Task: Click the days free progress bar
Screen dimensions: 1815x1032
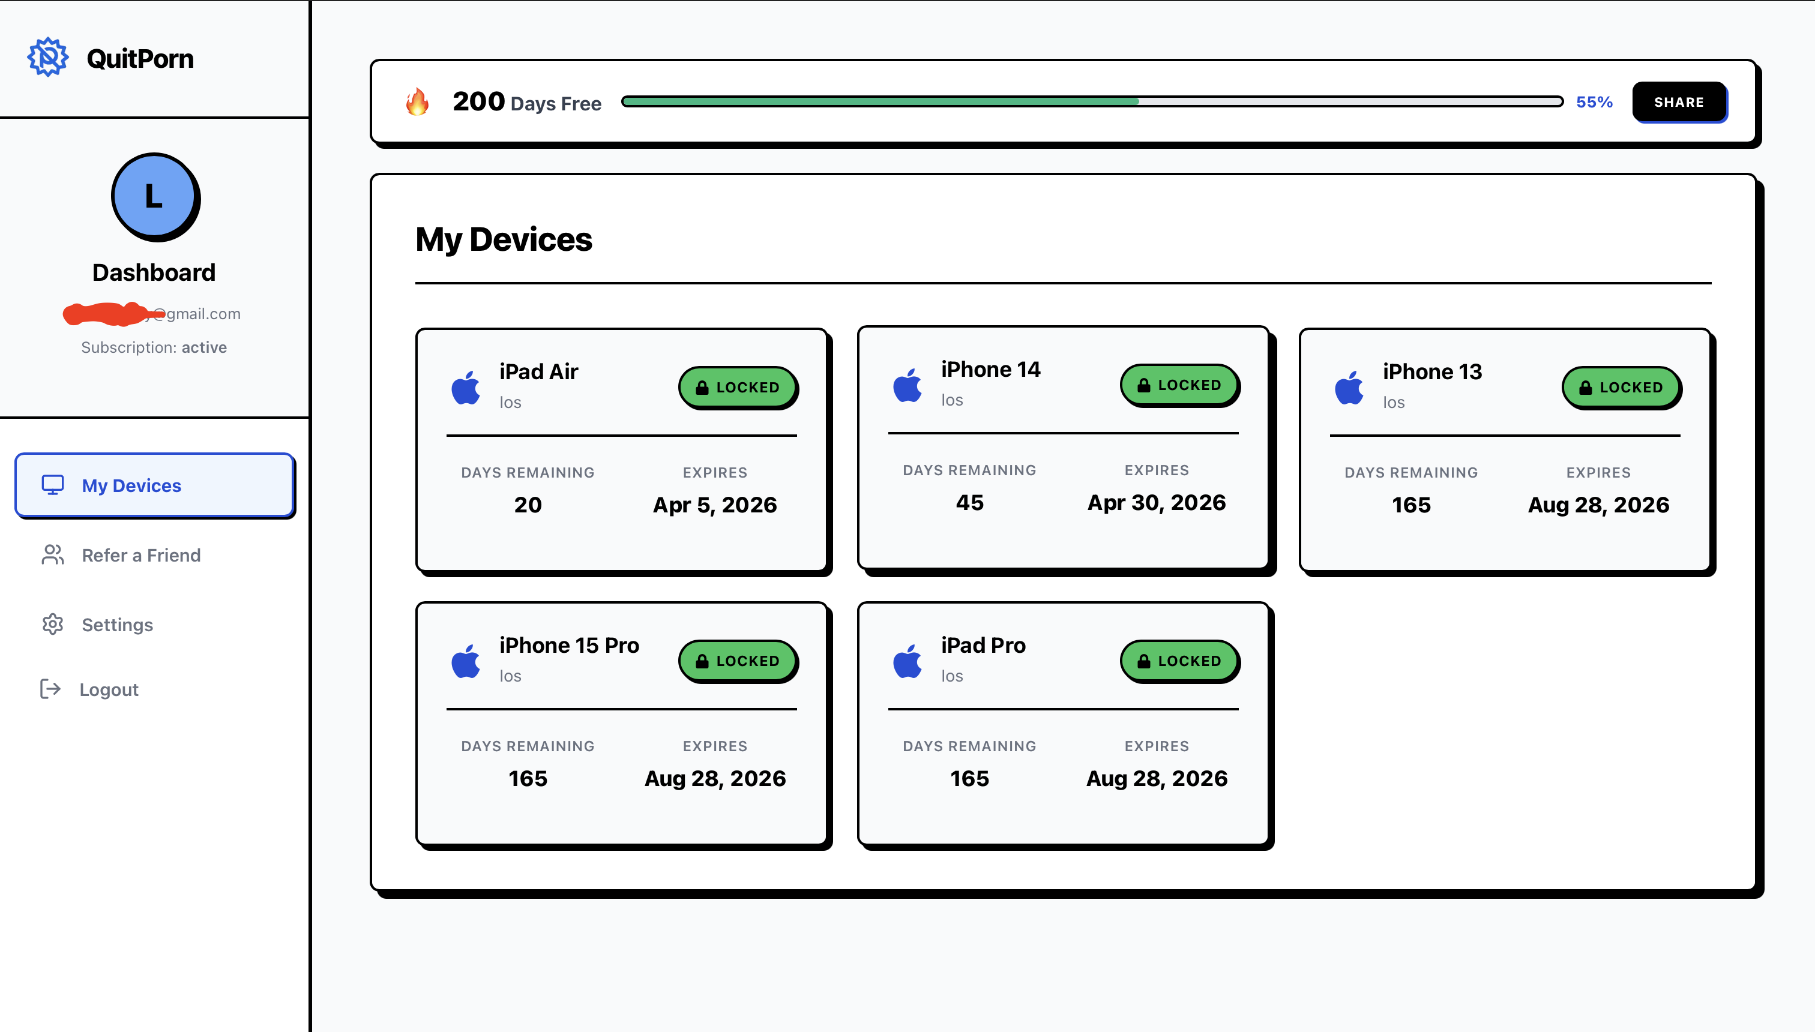Action: [x=1092, y=102]
